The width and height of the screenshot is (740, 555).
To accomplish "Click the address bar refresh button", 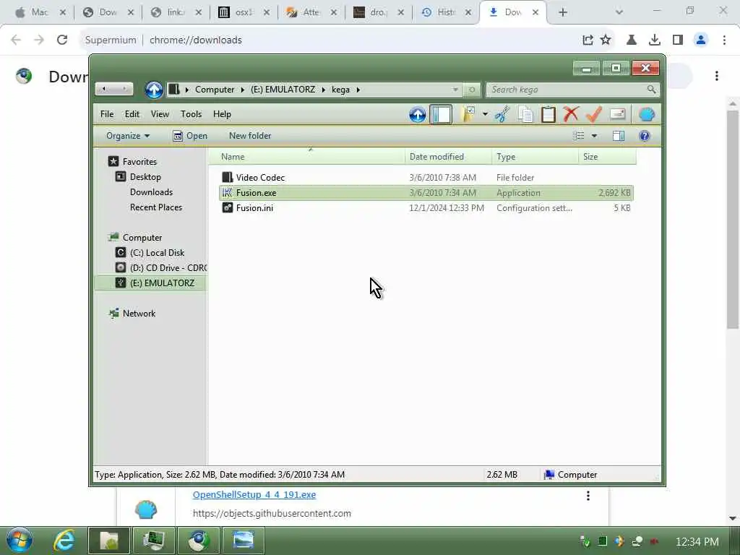I will tap(471, 90).
